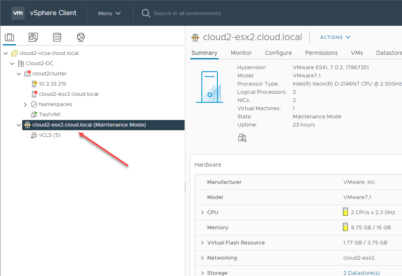
Task: Open the Actions dropdown for host
Action: pos(335,37)
